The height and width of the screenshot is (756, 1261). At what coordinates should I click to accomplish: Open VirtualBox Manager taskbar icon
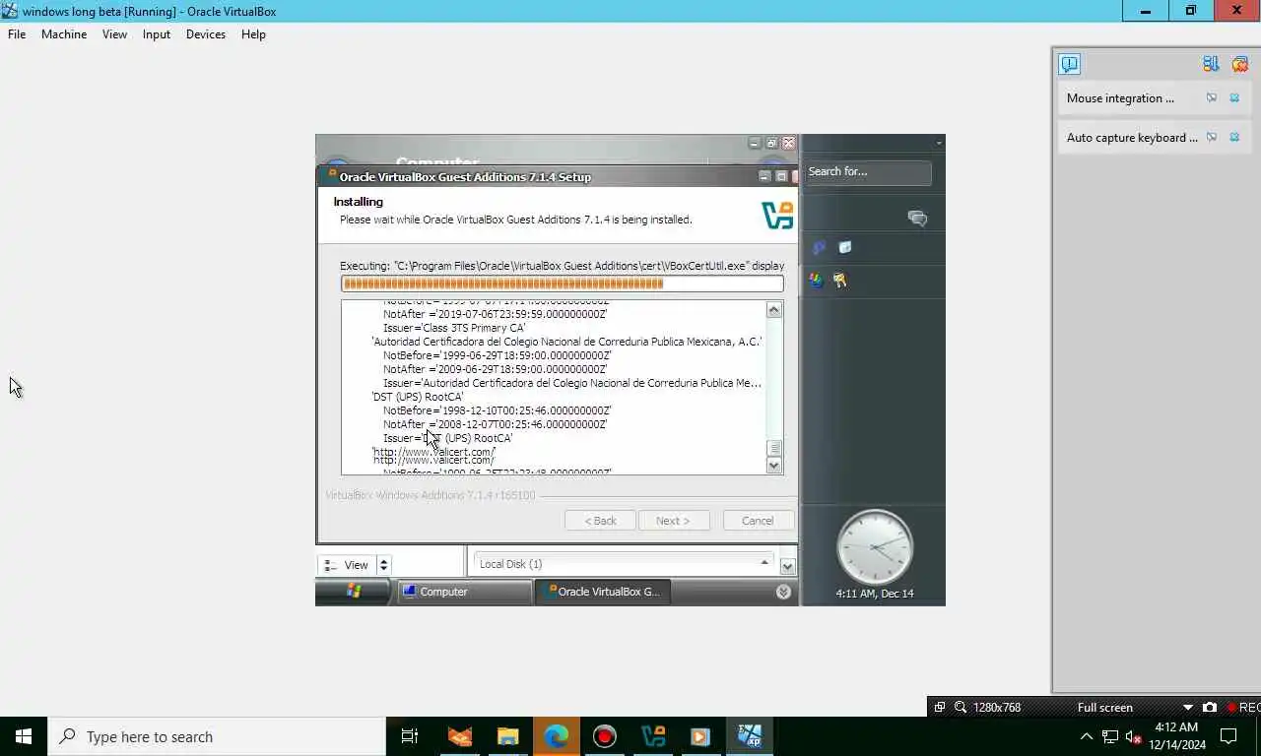click(x=652, y=736)
